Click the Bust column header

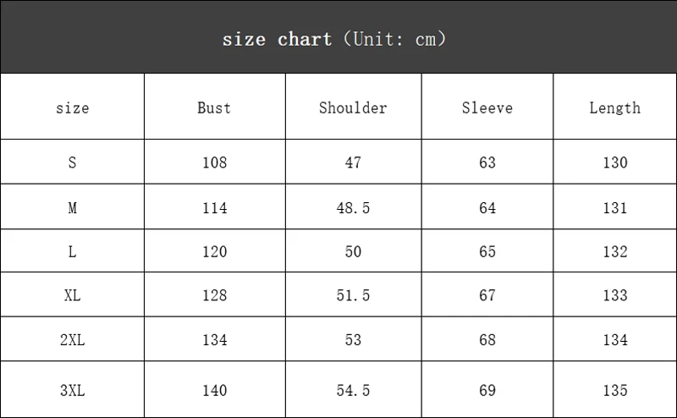214,107
